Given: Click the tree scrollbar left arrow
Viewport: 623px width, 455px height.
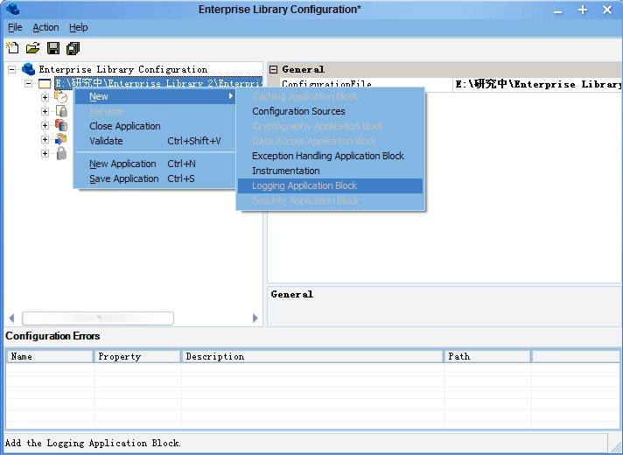Looking at the screenshot, I should tap(11, 318).
